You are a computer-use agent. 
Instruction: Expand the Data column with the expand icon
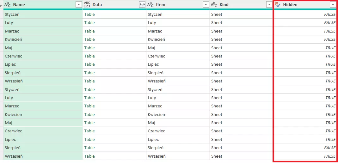pos(142,5)
